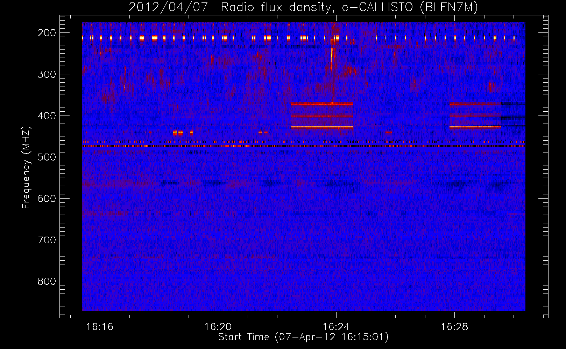The image size is (566, 349).
Task: Click the 16:24 time tick label
Action: point(336,327)
